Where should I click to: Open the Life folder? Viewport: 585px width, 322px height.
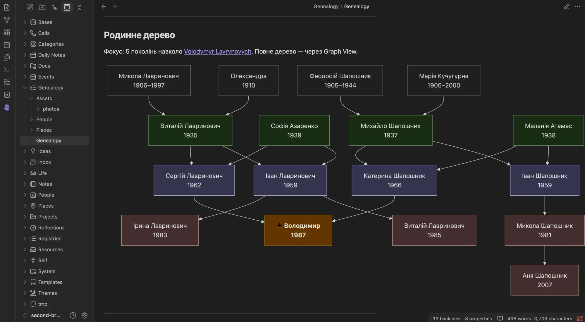tap(54, 173)
